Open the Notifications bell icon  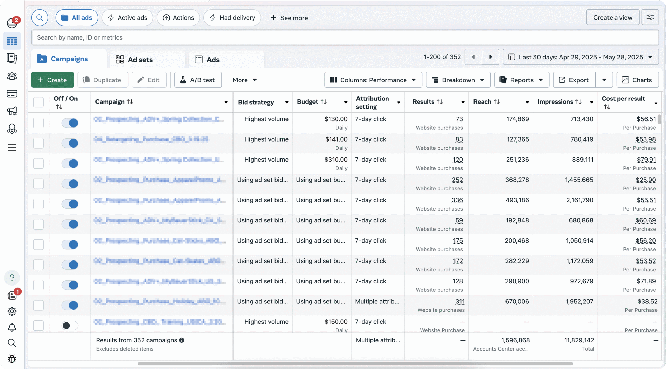(12, 327)
